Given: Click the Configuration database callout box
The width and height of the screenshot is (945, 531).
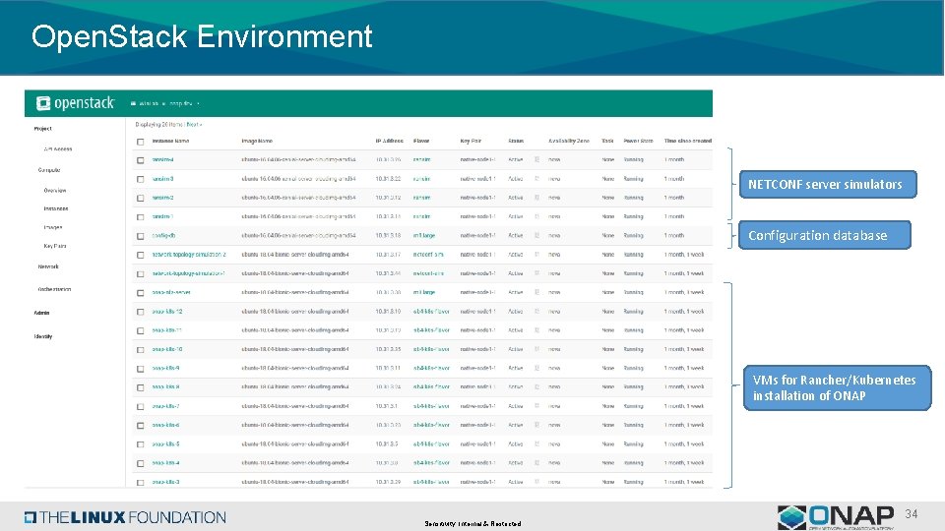Looking at the screenshot, I should tap(825, 235).
